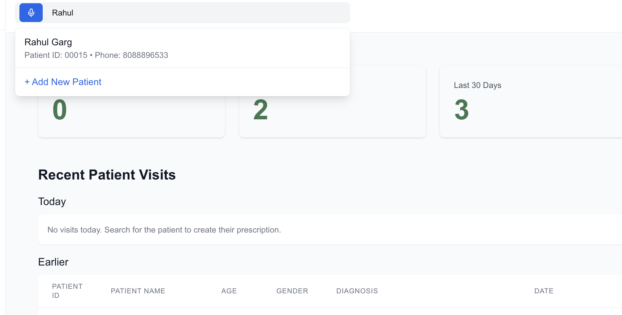Viewport: 622px width, 315px height.
Task: Click the no visits today message banner
Action: [x=164, y=230]
